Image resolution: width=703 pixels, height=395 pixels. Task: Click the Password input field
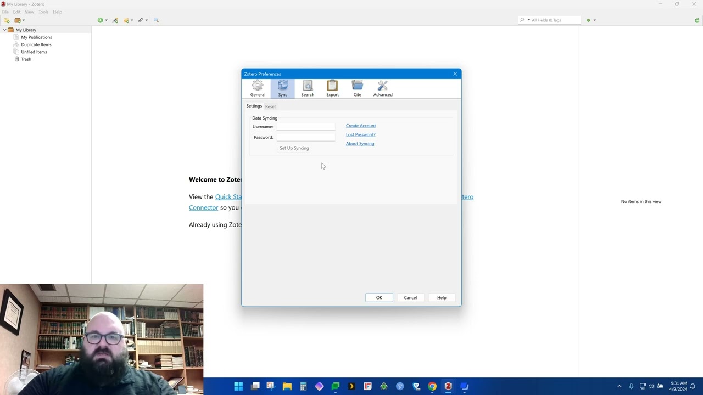tap(305, 137)
